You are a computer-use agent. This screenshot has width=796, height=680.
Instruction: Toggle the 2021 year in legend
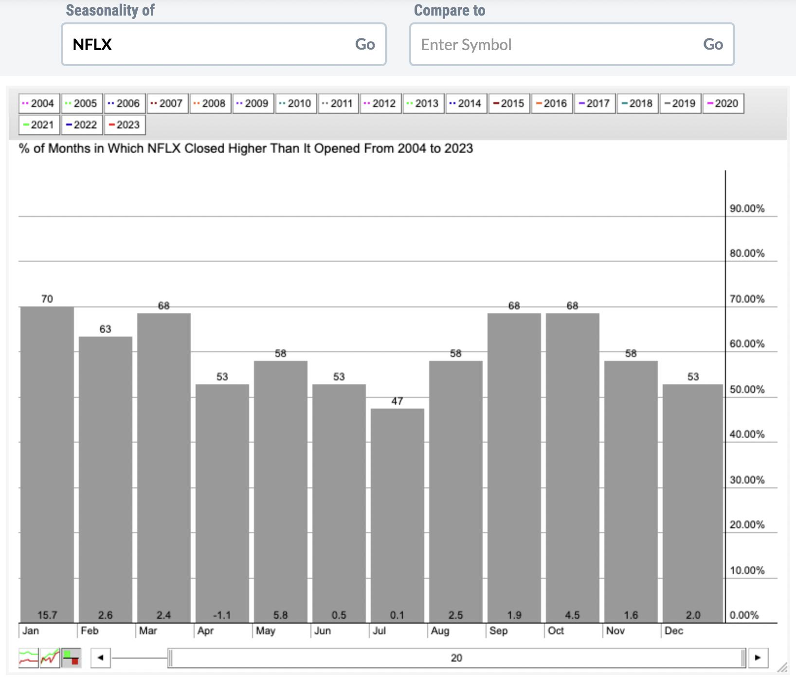(x=39, y=125)
